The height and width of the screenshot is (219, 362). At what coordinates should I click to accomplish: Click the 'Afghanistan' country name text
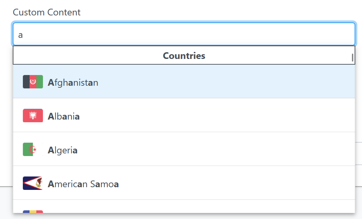pos(73,82)
